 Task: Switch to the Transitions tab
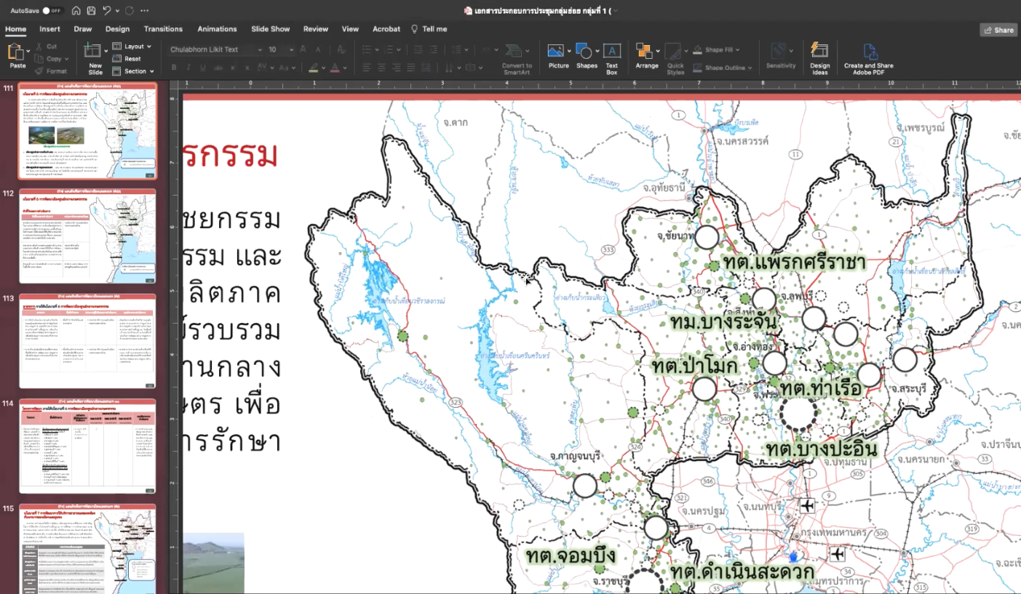point(163,29)
